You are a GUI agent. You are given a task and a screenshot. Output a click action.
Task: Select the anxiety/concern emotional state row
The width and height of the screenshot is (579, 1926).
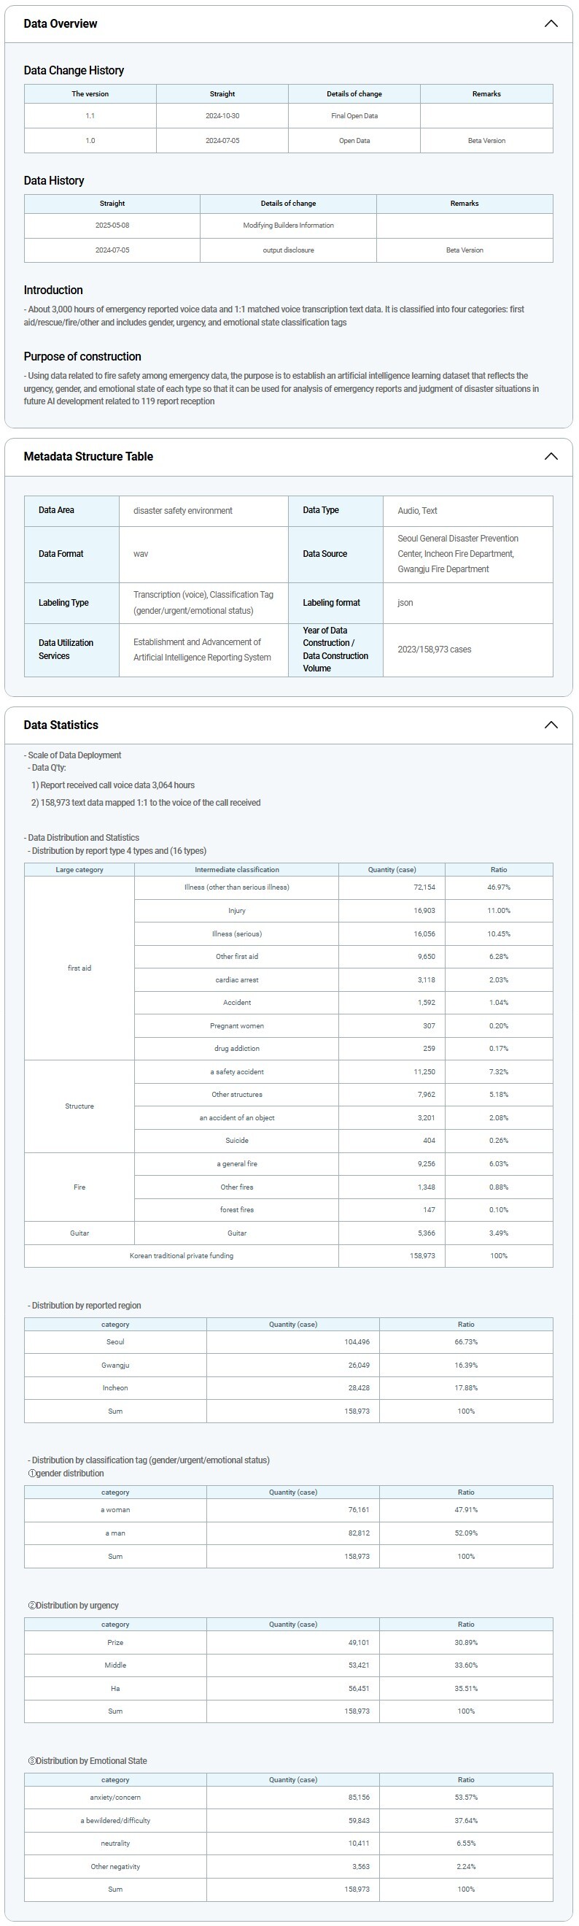click(115, 1798)
